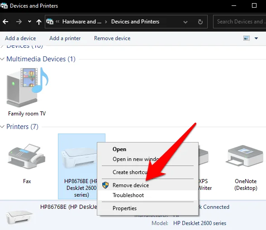Expand the address bar history dropdown
Image resolution: width=266 pixels, height=230 pixels.
(x=185, y=22)
